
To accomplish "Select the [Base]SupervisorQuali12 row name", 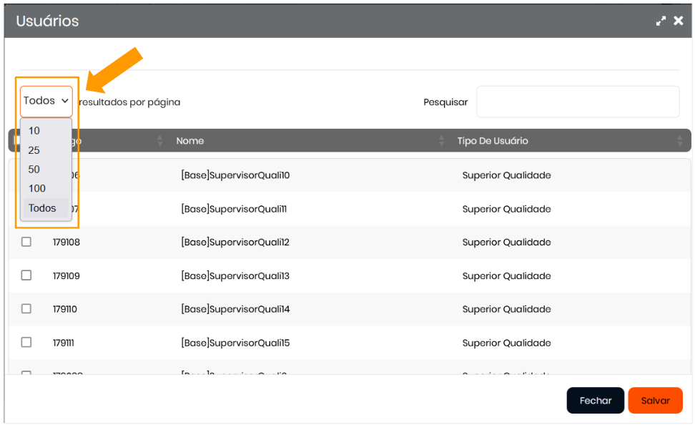I will (235, 243).
